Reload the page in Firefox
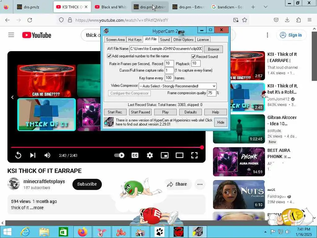This screenshot has width=317, height=238. click(x=30, y=20)
